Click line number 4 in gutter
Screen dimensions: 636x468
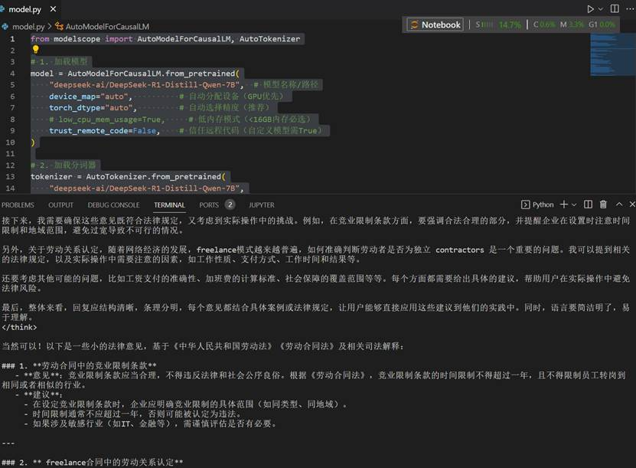tap(12, 74)
